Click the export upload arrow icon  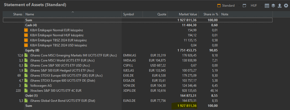pyautogui.click(x=280, y=6)
